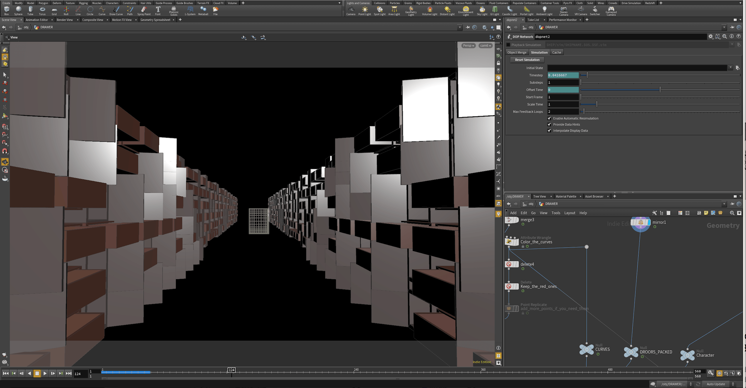Switch to the Cache tab
This screenshot has height=388, width=746.
click(x=556, y=53)
